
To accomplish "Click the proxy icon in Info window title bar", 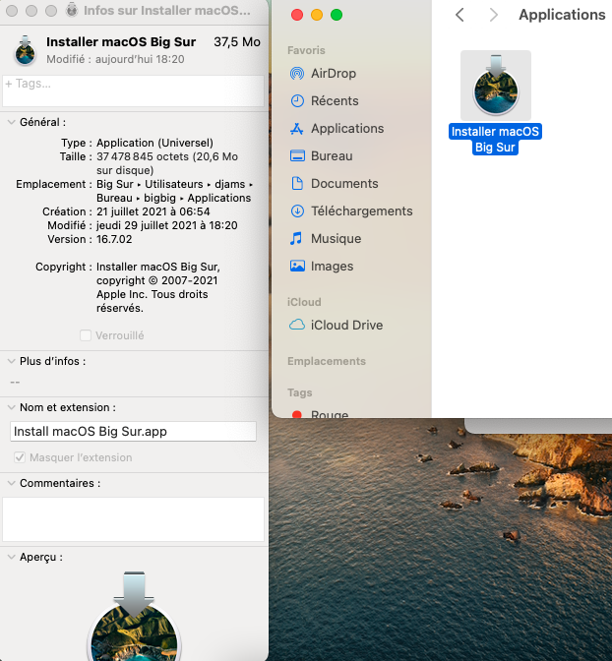I will pyautogui.click(x=72, y=10).
